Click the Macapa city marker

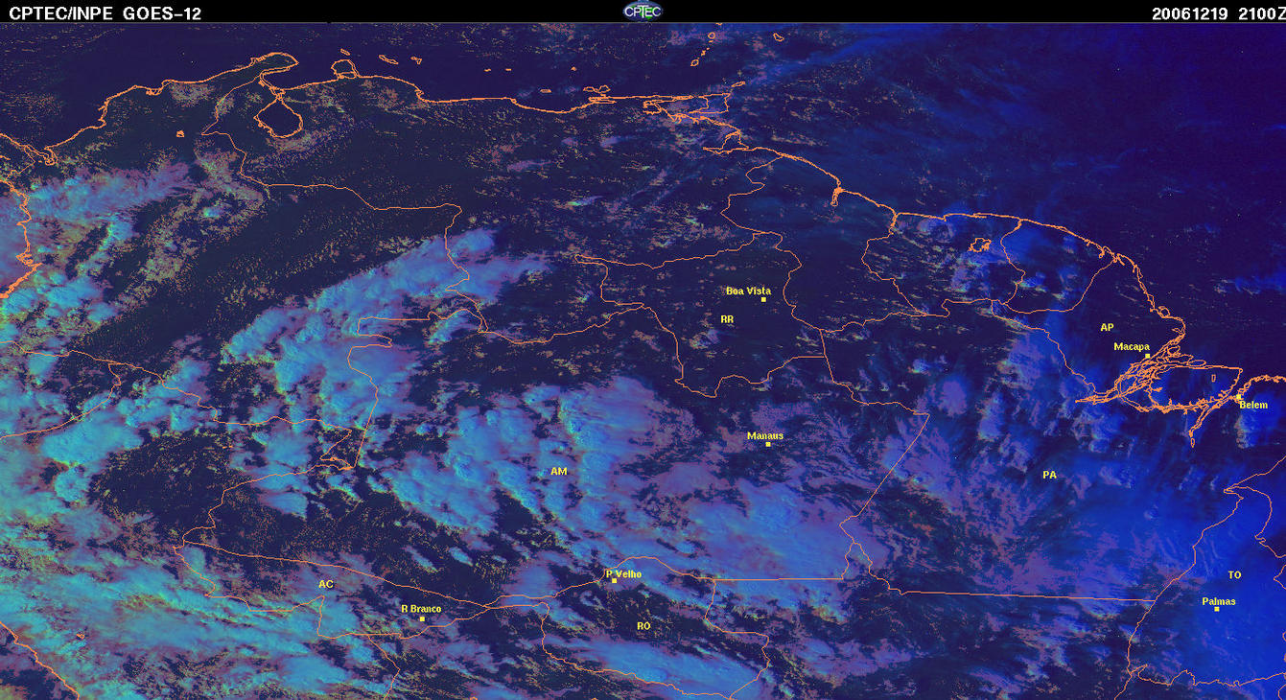tap(1147, 356)
